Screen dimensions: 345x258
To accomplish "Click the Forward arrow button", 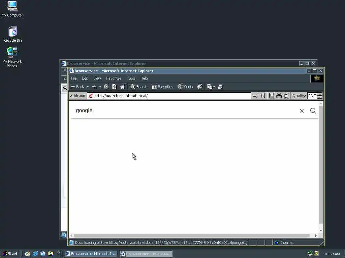I will point(94,87).
